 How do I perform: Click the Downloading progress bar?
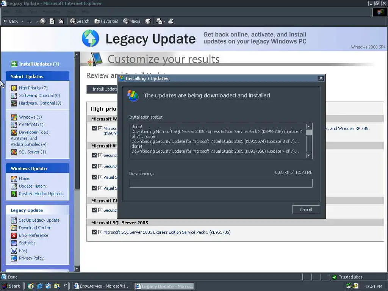click(x=221, y=183)
